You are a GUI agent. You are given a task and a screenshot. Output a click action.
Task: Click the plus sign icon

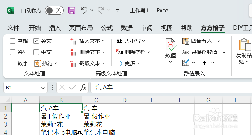coord(205,63)
